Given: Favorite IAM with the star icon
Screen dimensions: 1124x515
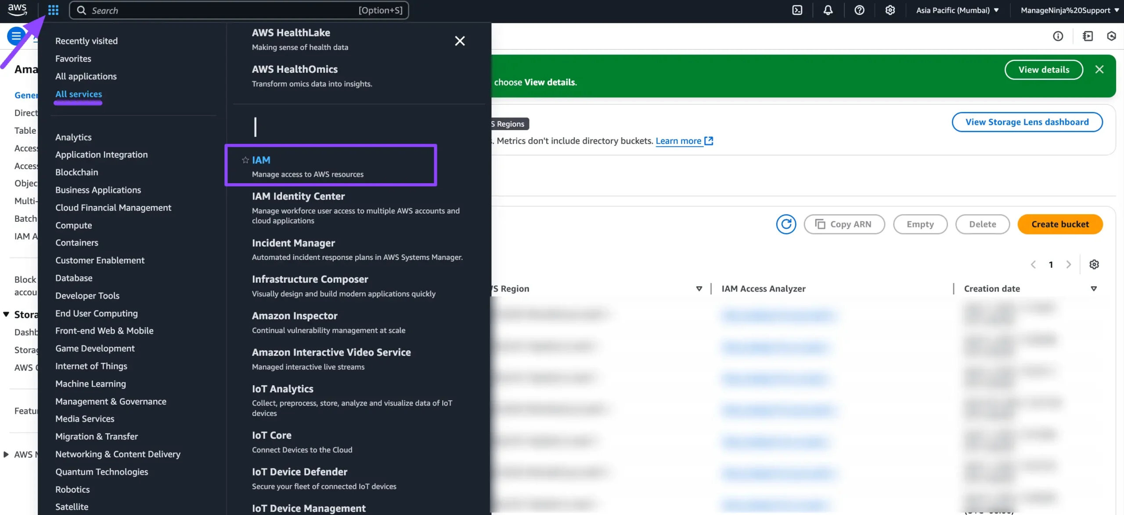Looking at the screenshot, I should (245, 160).
